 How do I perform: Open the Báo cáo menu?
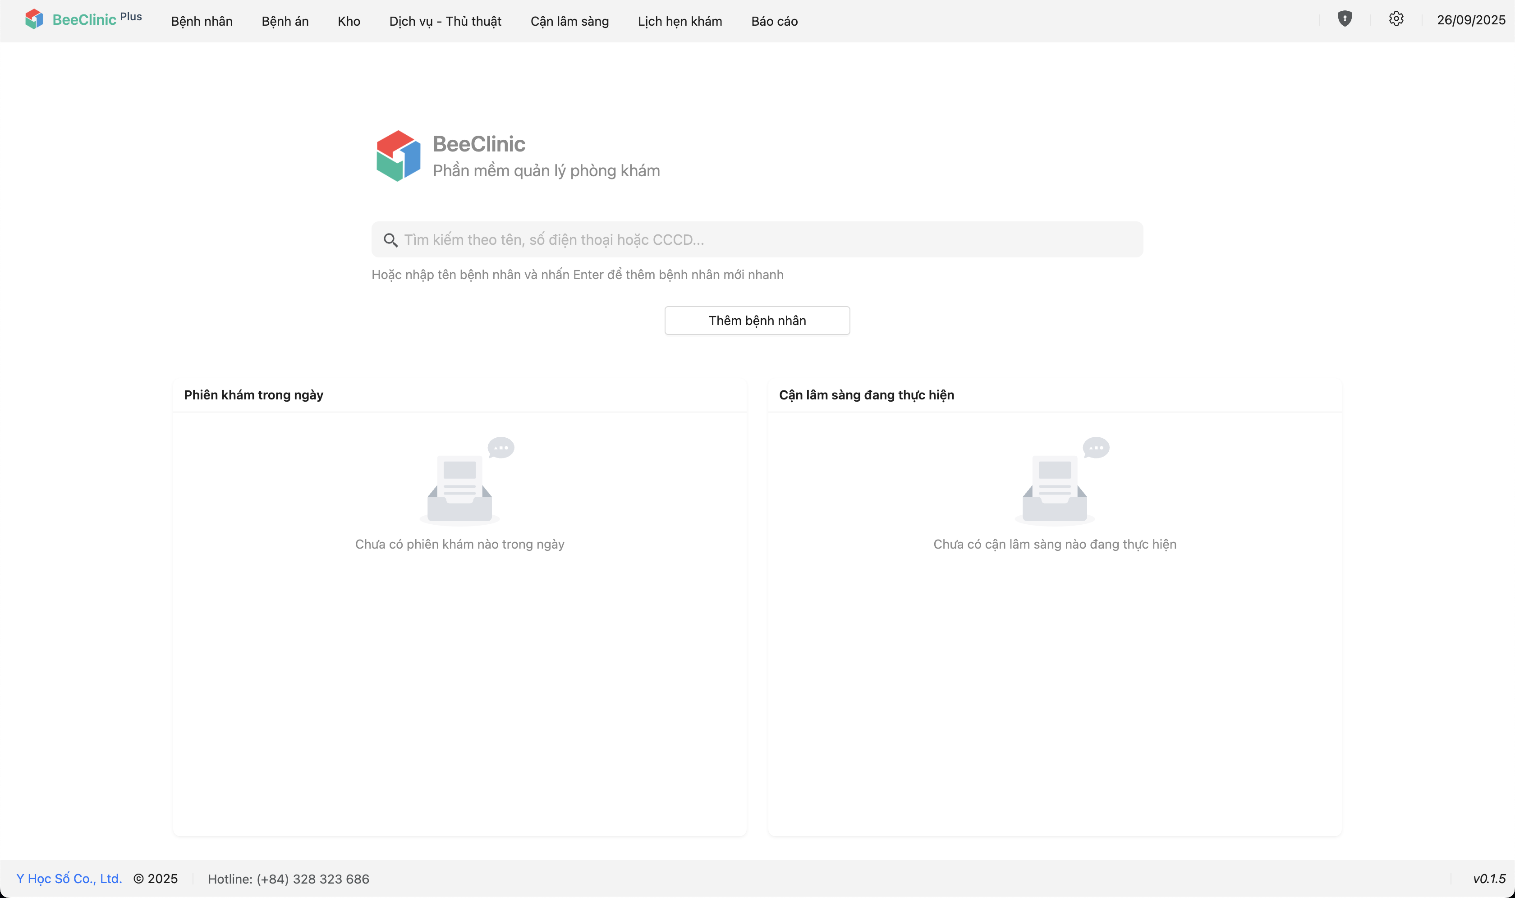[774, 21]
